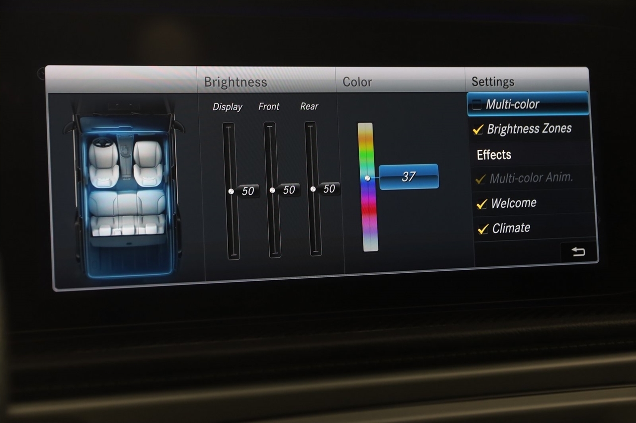Screen dimensions: 636x423
Task: Click the Front brightness slider handle
Action: (x=272, y=190)
